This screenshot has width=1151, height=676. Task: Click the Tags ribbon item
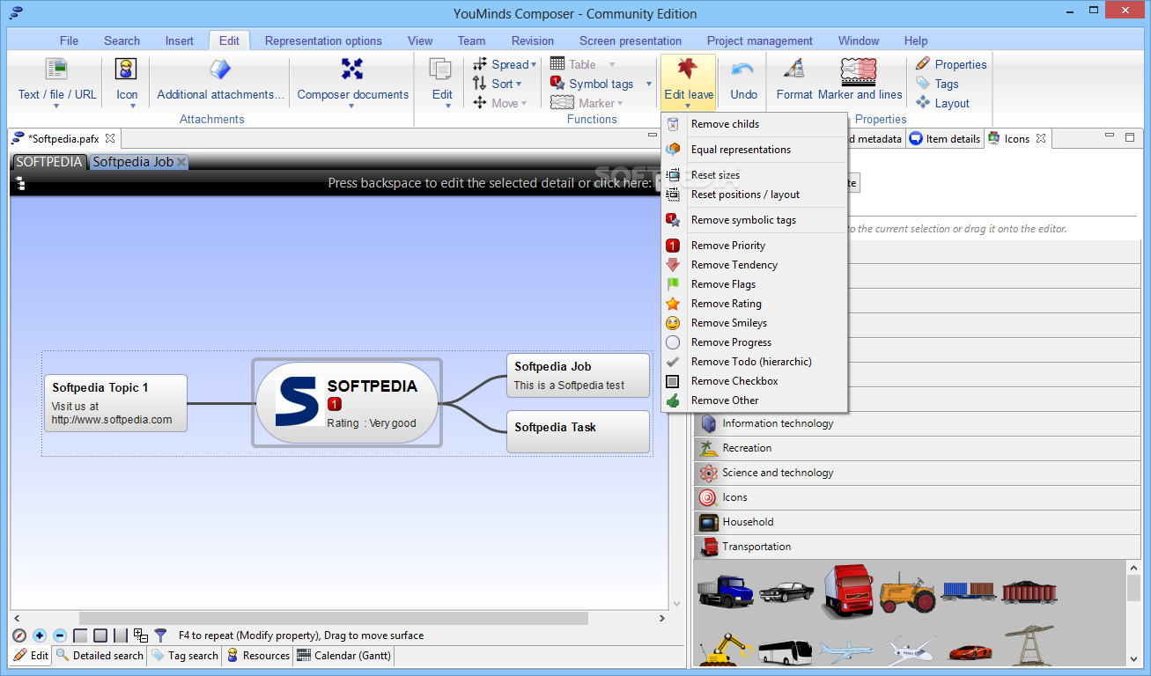937,84
